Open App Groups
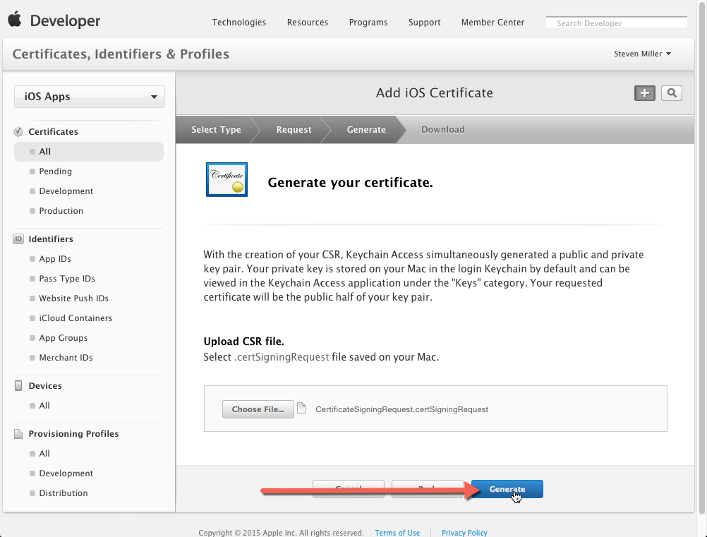The image size is (707, 537). click(63, 338)
